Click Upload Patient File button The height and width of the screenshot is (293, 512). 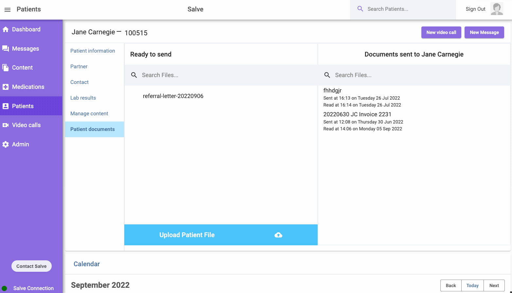point(221,235)
